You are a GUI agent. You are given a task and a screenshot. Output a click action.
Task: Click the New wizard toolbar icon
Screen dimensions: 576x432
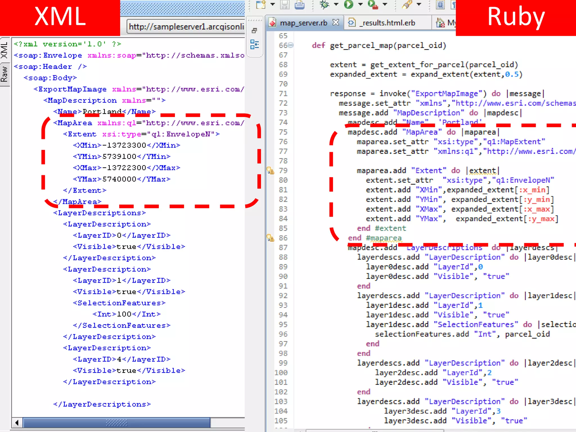point(261,4)
